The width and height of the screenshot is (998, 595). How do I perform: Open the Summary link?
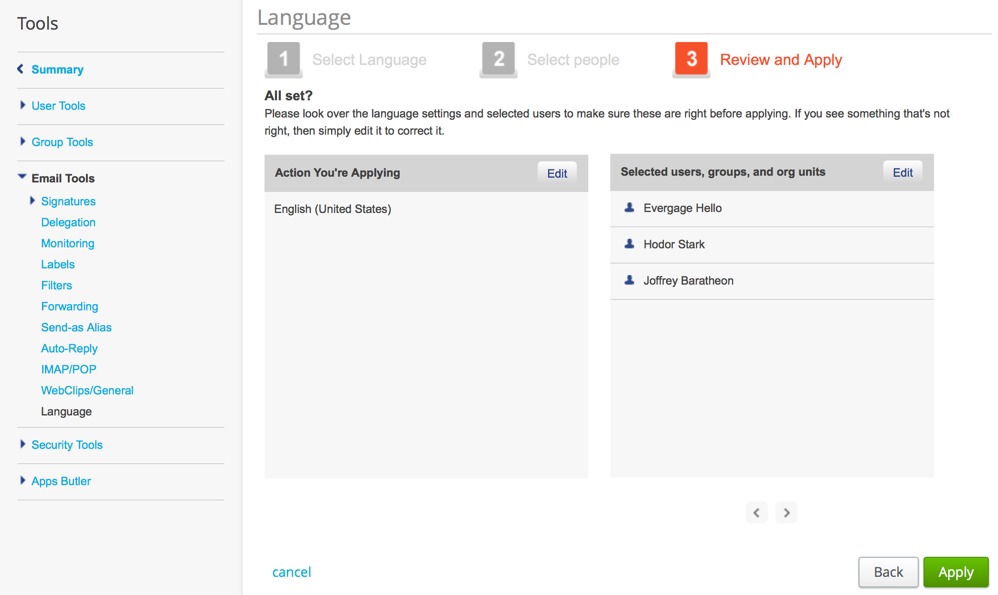57,70
